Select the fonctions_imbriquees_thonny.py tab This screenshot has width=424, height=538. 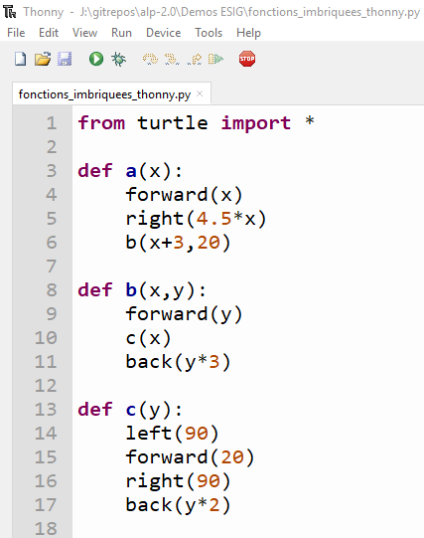pos(104,94)
